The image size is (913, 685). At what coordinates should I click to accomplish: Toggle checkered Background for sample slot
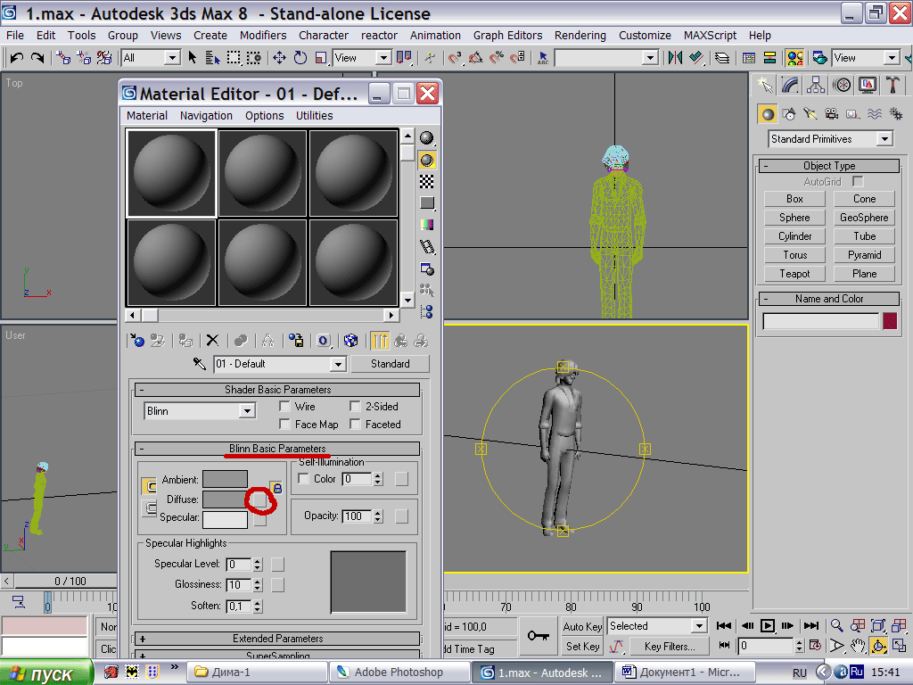(x=427, y=182)
